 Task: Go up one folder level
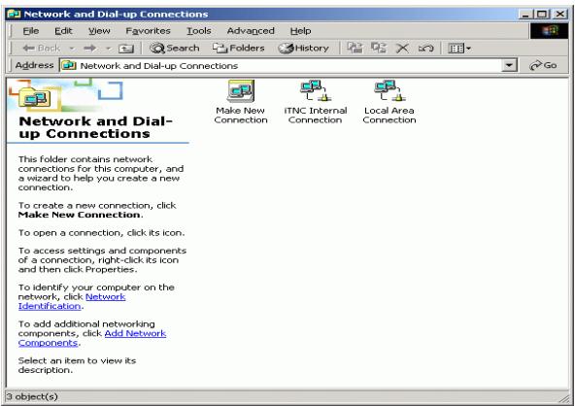tap(126, 48)
